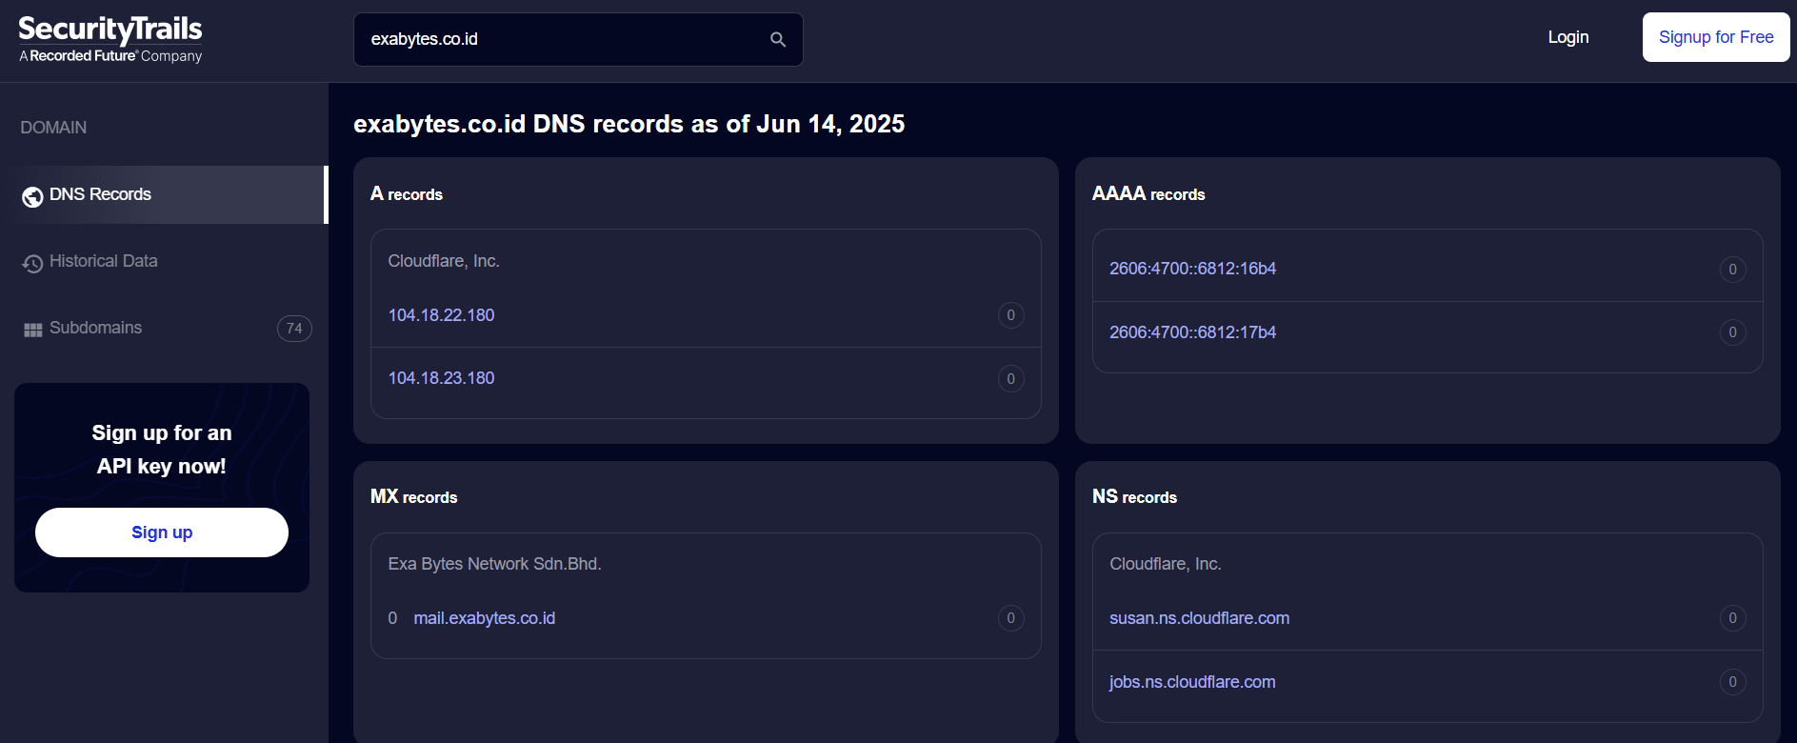Click the search magnifier icon

tap(778, 39)
